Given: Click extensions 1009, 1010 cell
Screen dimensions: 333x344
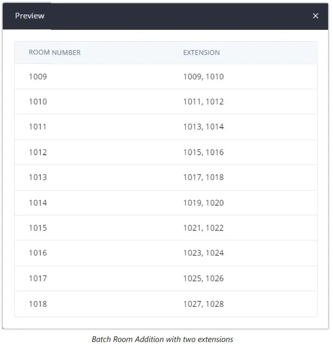Looking at the screenshot, I should coord(203,77).
